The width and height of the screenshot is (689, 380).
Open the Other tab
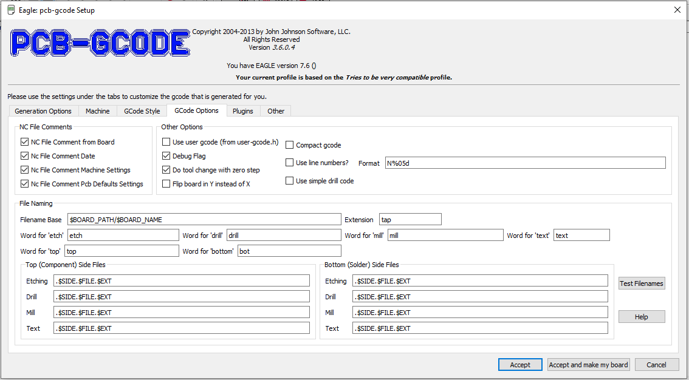coord(276,111)
